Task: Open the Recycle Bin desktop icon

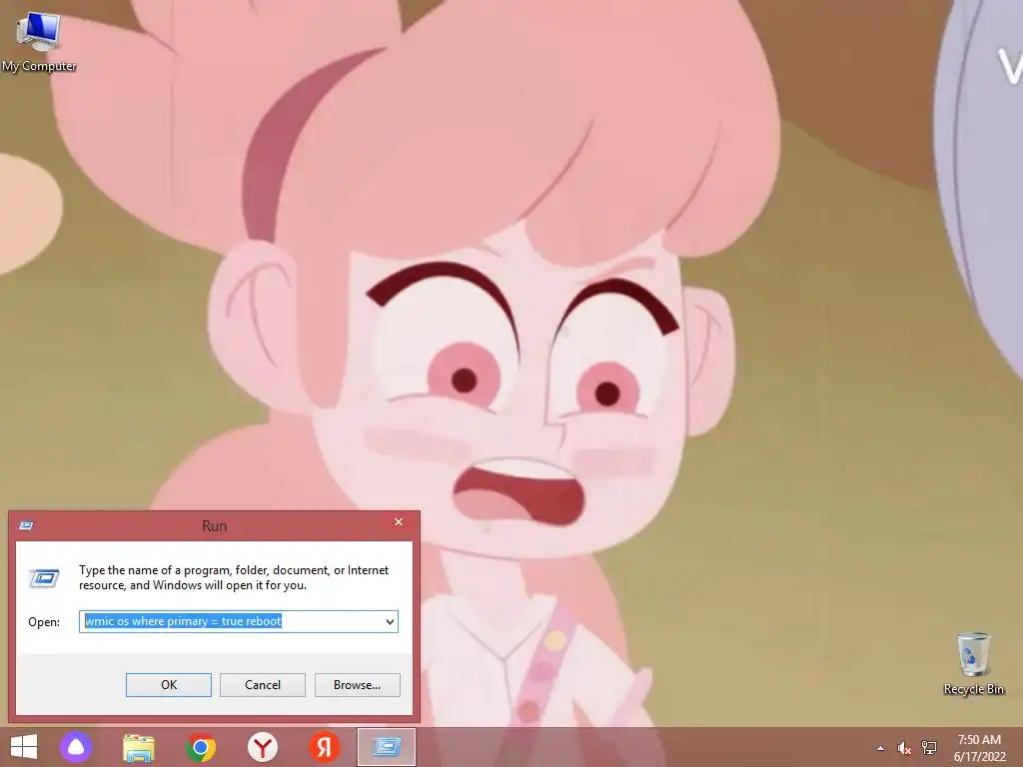Action: coord(973,663)
